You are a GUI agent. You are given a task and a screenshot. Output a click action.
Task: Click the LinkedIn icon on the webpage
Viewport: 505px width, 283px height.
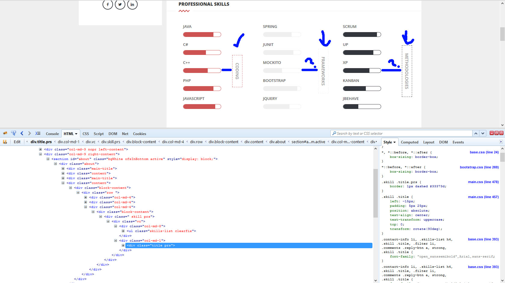pyautogui.click(x=132, y=5)
